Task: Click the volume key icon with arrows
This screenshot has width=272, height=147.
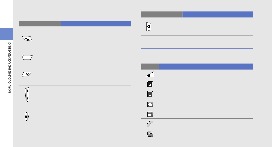Action: click(x=27, y=95)
